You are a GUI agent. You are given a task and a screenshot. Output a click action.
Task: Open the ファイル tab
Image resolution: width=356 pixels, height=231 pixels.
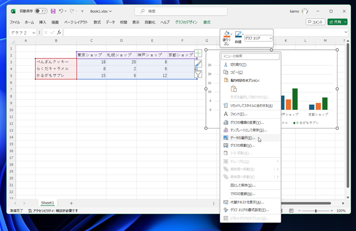click(15, 22)
